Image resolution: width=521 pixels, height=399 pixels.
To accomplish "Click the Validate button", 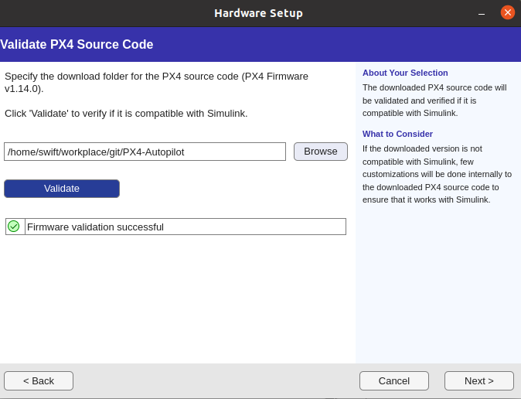I will point(62,189).
